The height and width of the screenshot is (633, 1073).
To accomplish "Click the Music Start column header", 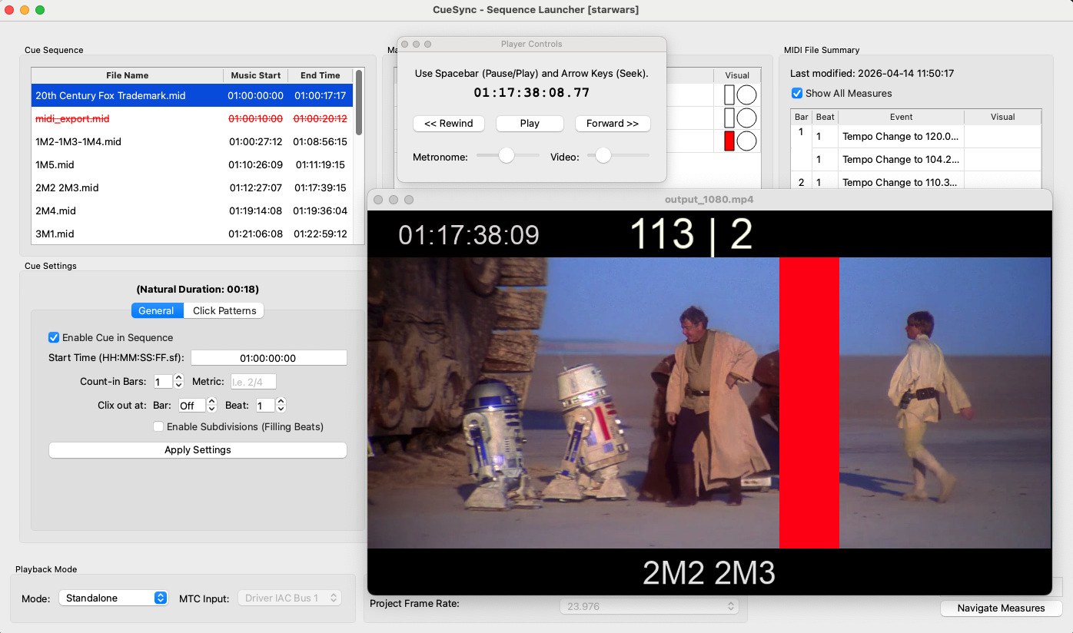I will click(256, 75).
